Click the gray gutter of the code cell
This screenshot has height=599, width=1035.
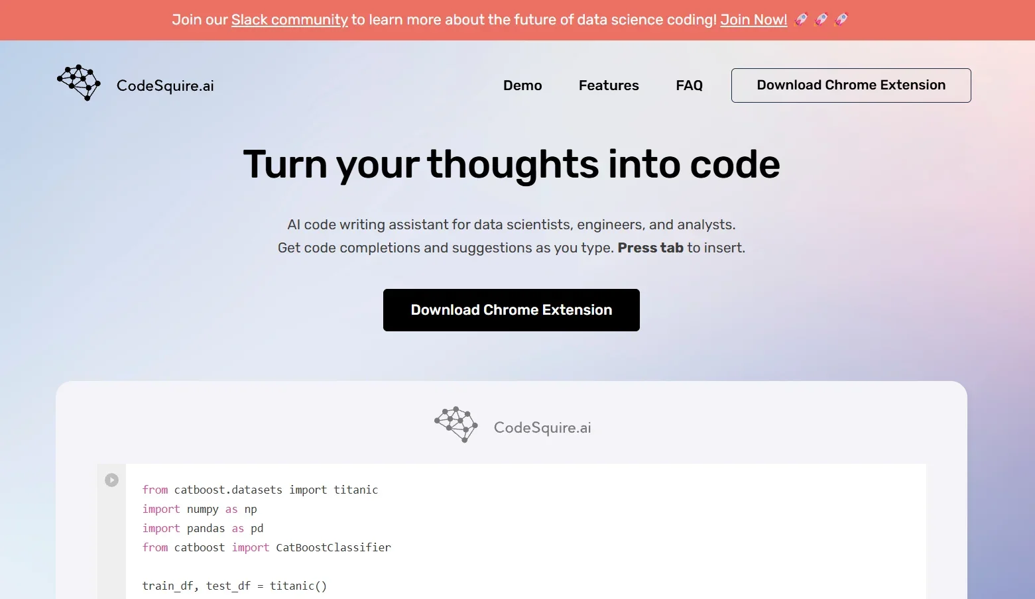111,530
